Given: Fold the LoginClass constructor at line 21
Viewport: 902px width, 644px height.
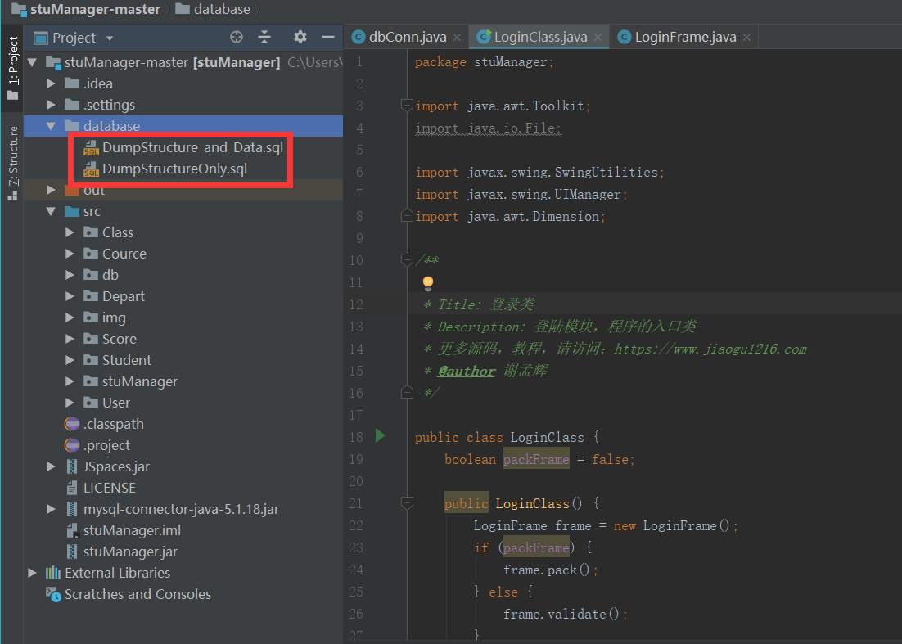Looking at the screenshot, I should 407,503.
